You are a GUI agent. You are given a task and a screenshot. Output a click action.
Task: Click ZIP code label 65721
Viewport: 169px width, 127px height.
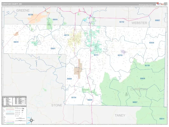96,55
